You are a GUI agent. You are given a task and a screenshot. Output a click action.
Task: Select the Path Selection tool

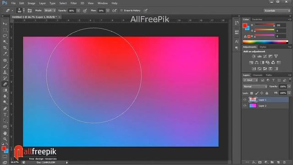[x=5, y=121]
